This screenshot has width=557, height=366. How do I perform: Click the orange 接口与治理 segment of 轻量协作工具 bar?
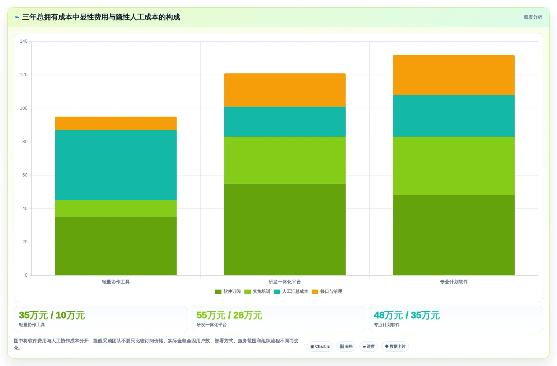click(116, 123)
